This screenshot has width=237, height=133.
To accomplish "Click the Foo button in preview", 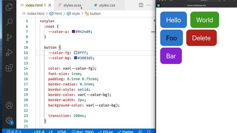I will (x=171, y=38).
